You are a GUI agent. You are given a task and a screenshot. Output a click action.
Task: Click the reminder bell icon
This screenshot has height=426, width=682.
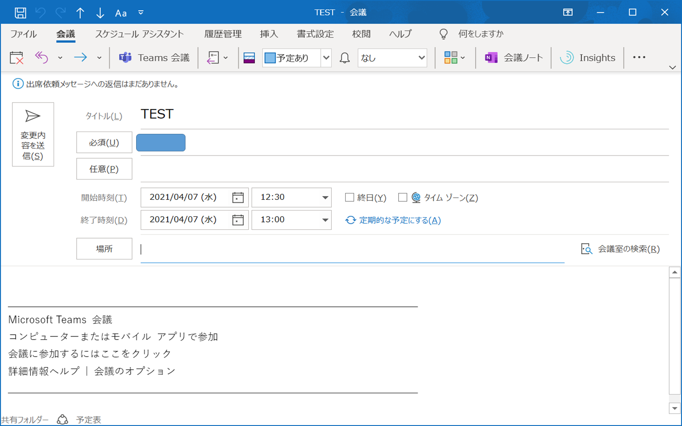345,58
